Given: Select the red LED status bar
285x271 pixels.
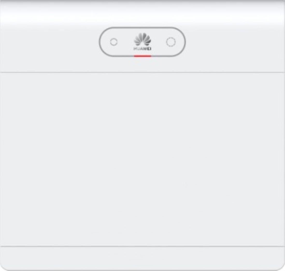Looking at the screenshot, I should tap(142, 56).
